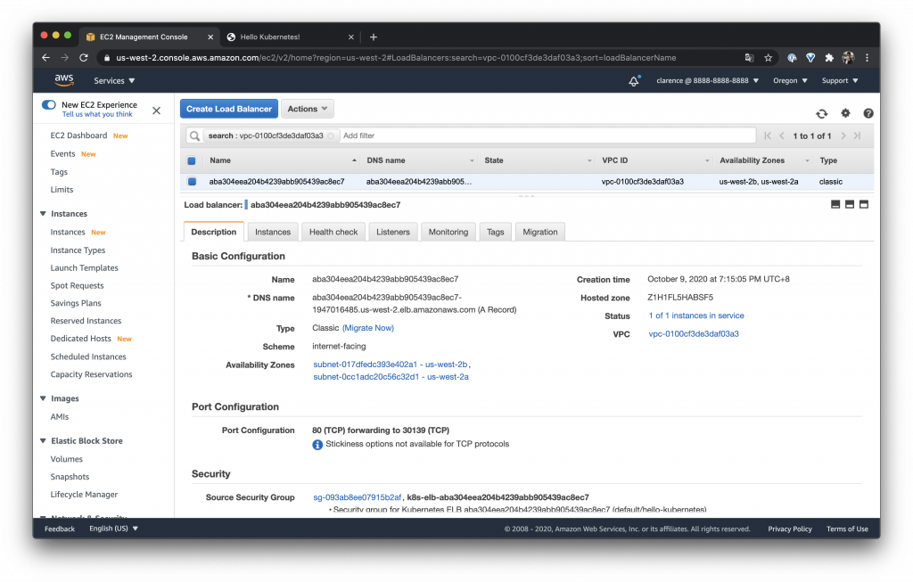Image resolution: width=913 pixels, height=582 pixels.
Task: Switch to the Migration tab
Action: (x=540, y=232)
